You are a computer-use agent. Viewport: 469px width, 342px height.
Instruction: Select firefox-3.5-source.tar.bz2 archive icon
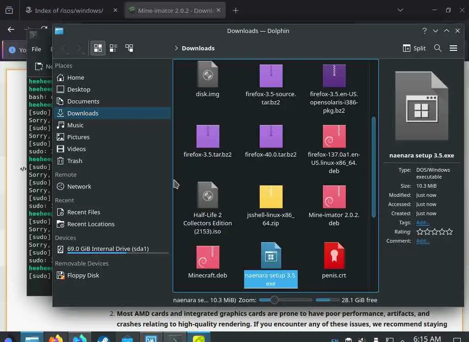(x=271, y=76)
